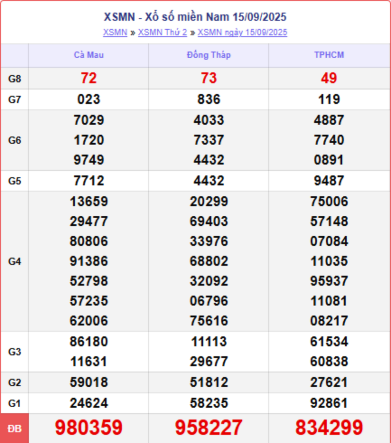Select the G2 number 27621

(329, 382)
